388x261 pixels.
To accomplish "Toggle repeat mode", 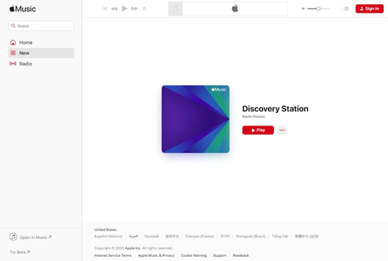I will click(x=144, y=8).
